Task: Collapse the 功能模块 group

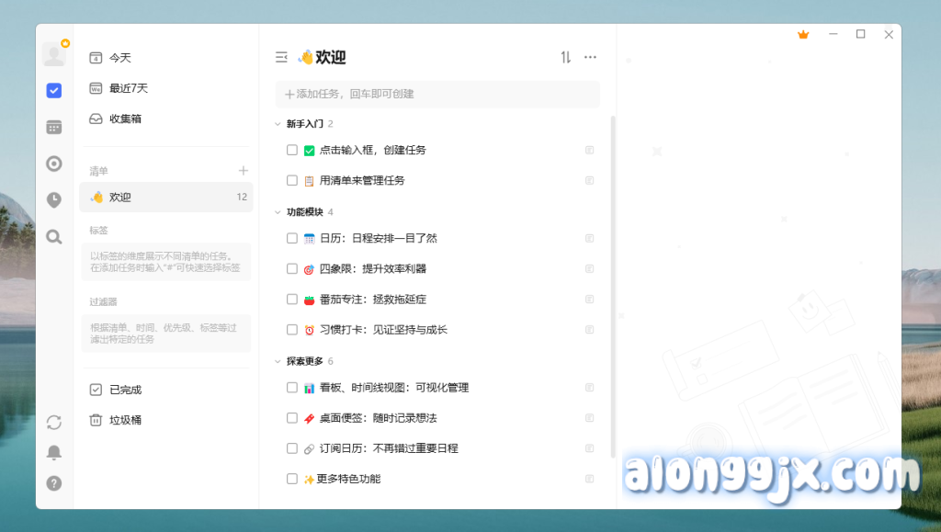Action: (x=278, y=212)
